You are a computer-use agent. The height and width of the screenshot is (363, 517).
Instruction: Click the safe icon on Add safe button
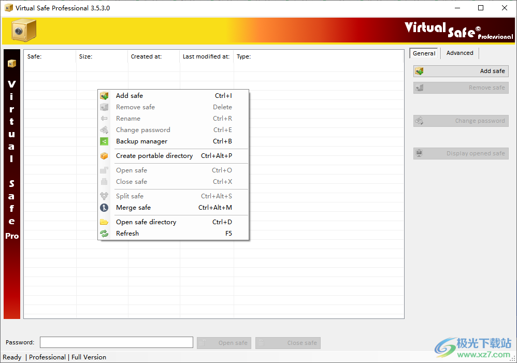(420, 71)
